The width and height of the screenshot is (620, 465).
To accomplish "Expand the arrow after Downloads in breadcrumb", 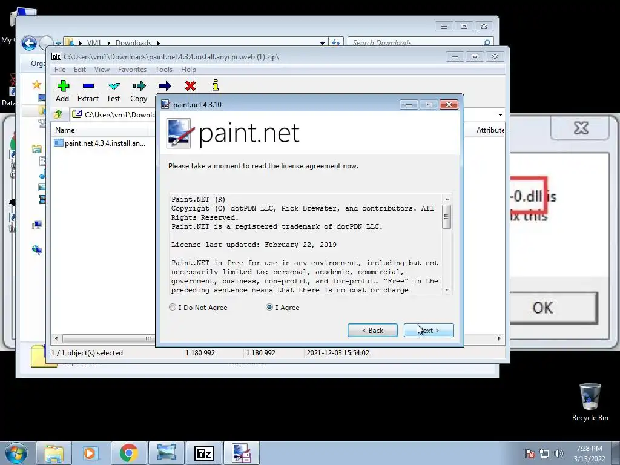I will coord(158,43).
